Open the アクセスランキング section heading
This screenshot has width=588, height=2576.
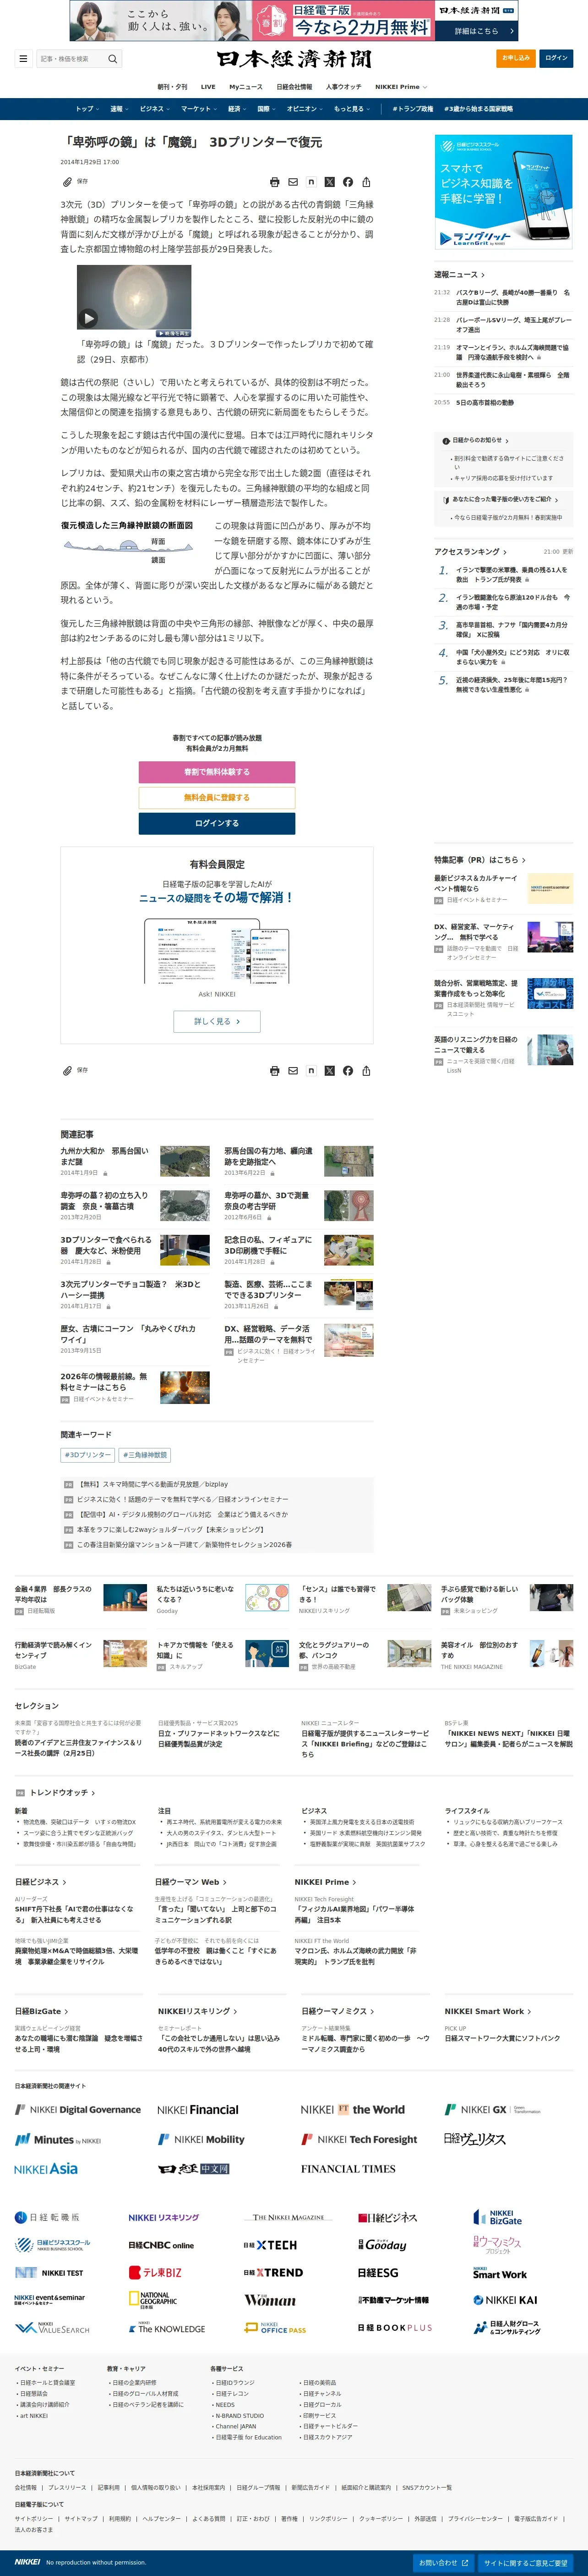pyautogui.click(x=470, y=551)
